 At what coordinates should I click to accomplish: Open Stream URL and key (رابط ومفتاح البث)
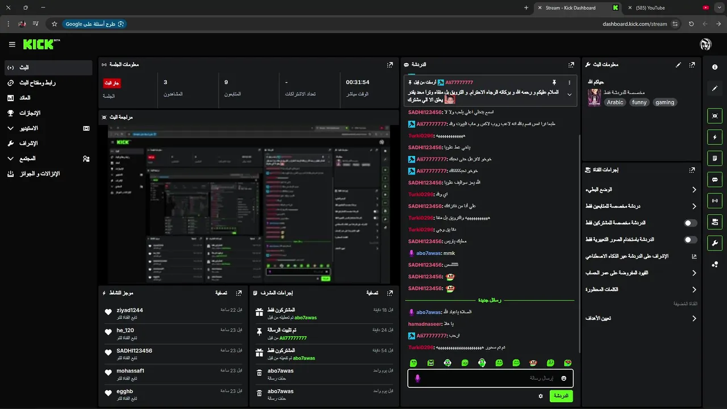click(x=48, y=83)
